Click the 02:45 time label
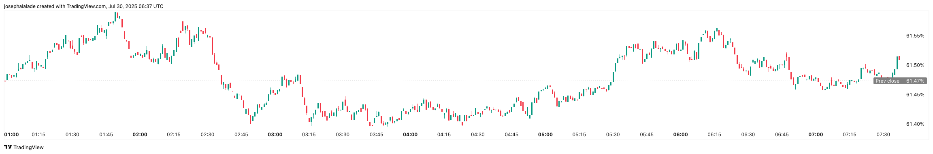The width and height of the screenshot is (933, 154). tap(241, 134)
